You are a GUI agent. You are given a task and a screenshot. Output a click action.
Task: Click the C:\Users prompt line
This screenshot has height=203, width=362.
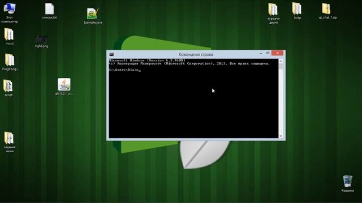[x=124, y=70]
